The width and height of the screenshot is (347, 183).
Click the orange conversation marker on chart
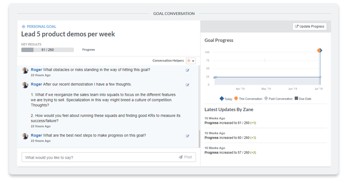click(319, 51)
